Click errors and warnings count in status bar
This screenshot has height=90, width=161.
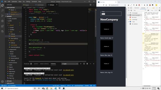point(4,85)
